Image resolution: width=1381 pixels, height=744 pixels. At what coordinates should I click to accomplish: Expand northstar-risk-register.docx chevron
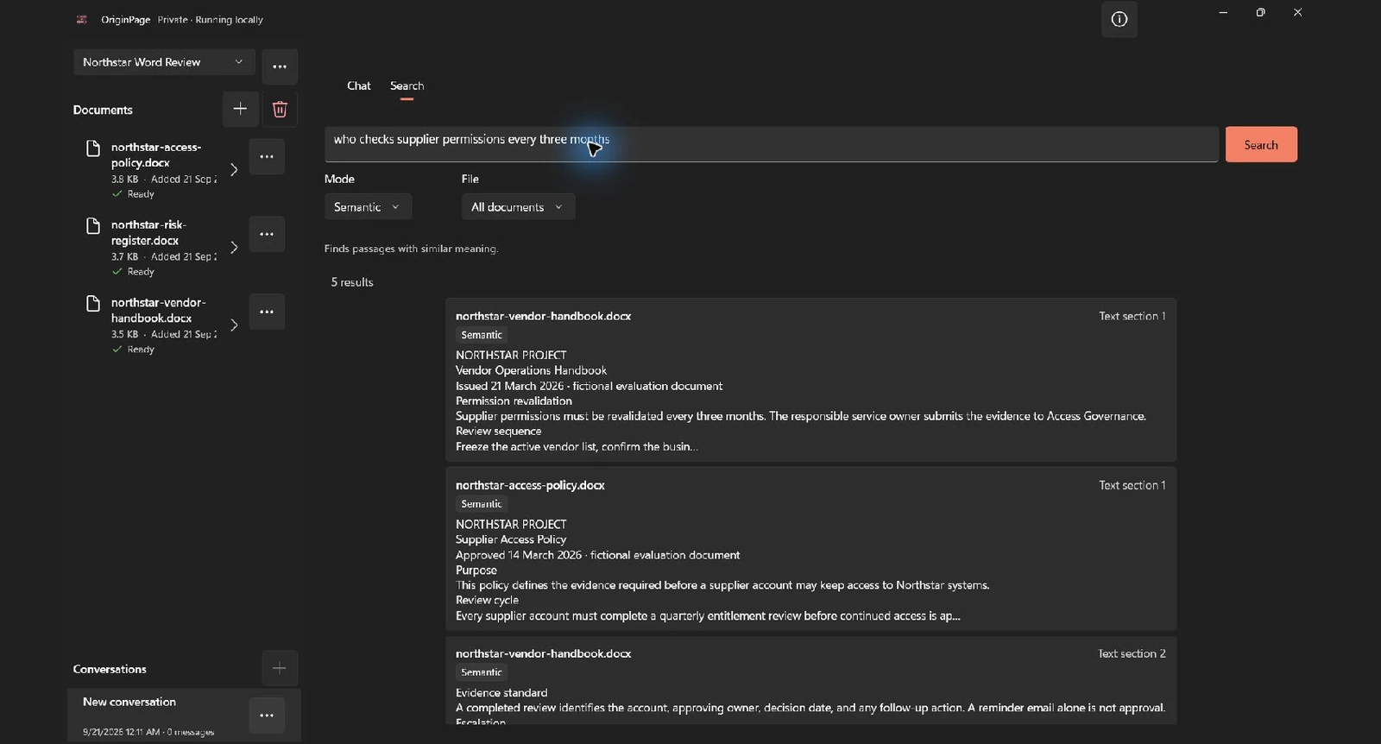point(233,247)
